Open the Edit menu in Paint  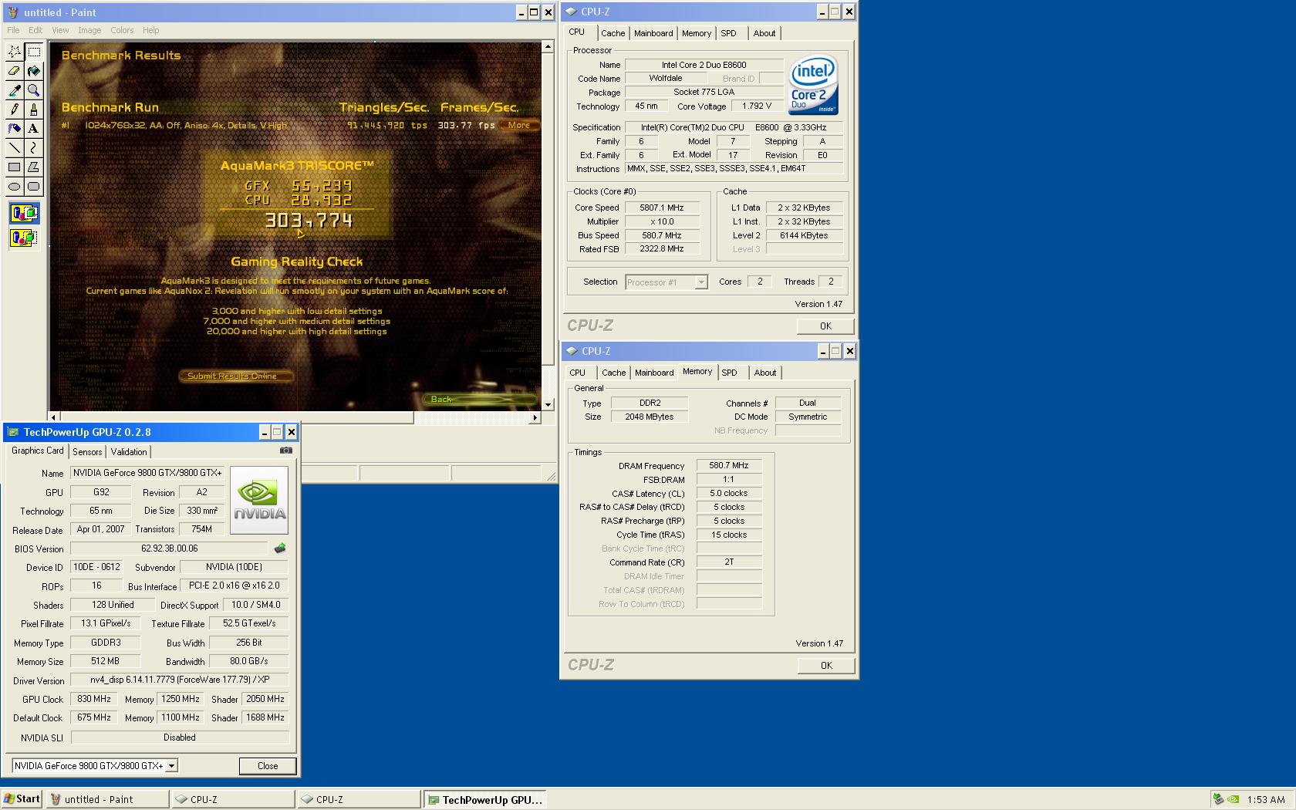pyautogui.click(x=35, y=30)
